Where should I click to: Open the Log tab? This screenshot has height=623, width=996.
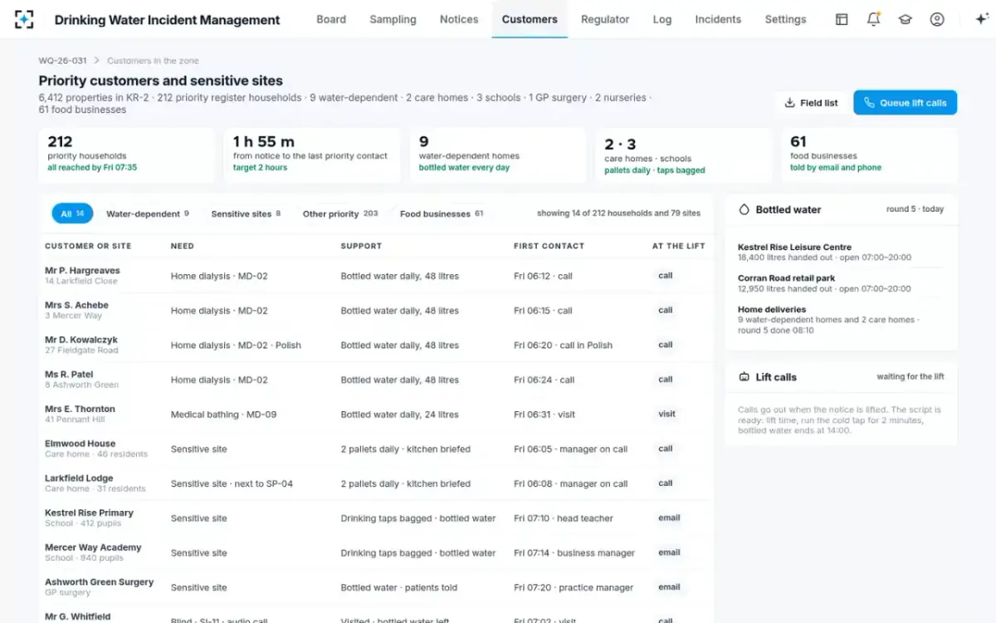662,19
